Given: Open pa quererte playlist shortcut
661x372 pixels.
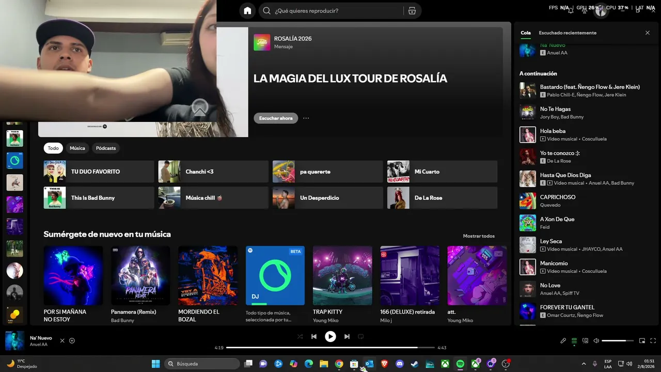Looking at the screenshot, I should 327,172.
